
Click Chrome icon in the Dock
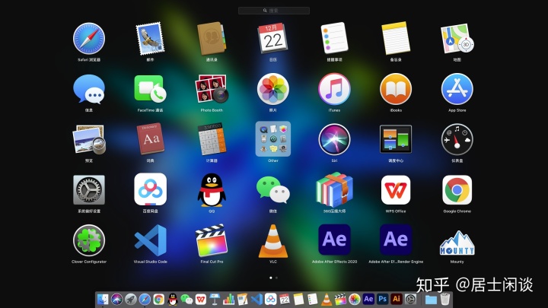pyautogui.click(x=158, y=300)
